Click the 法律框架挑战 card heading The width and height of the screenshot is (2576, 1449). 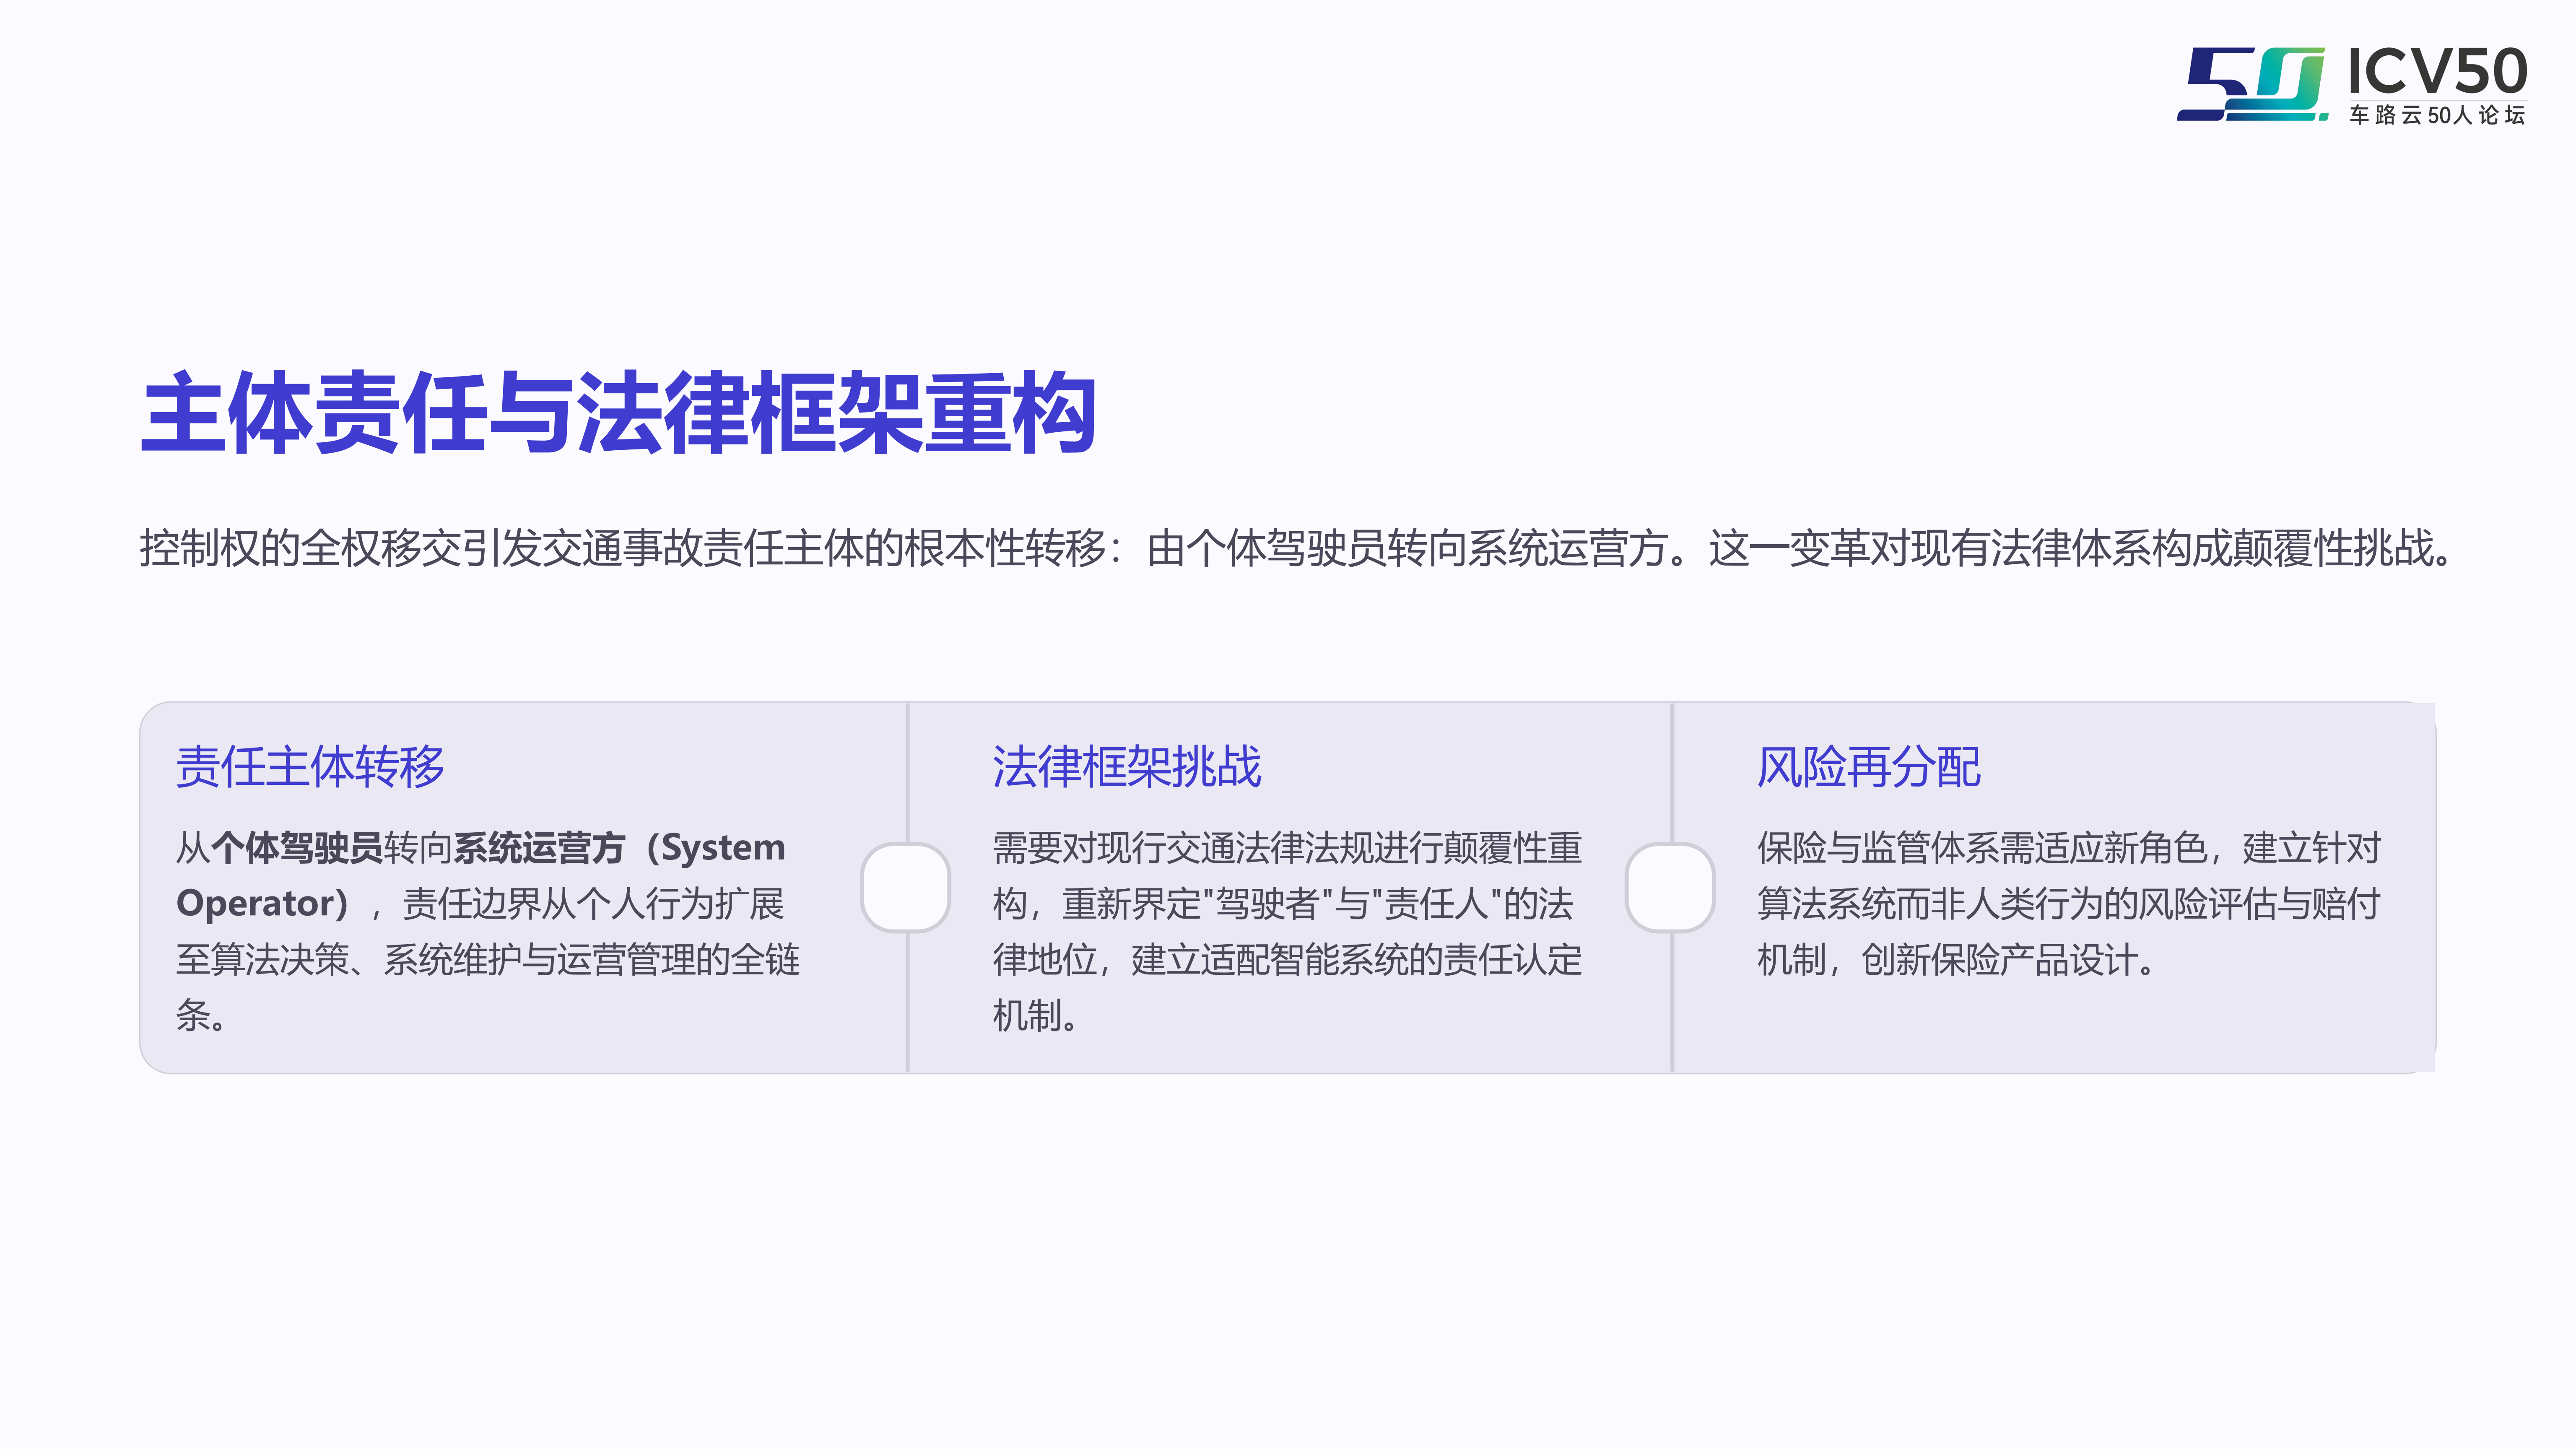click(1127, 767)
